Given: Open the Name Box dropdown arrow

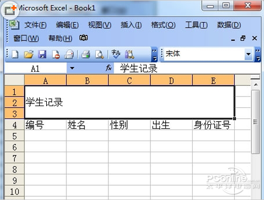Looking at the screenshot, I should pyautogui.click(x=72, y=68).
